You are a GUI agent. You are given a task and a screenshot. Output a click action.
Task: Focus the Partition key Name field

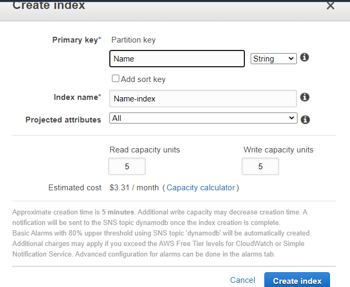(x=177, y=59)
